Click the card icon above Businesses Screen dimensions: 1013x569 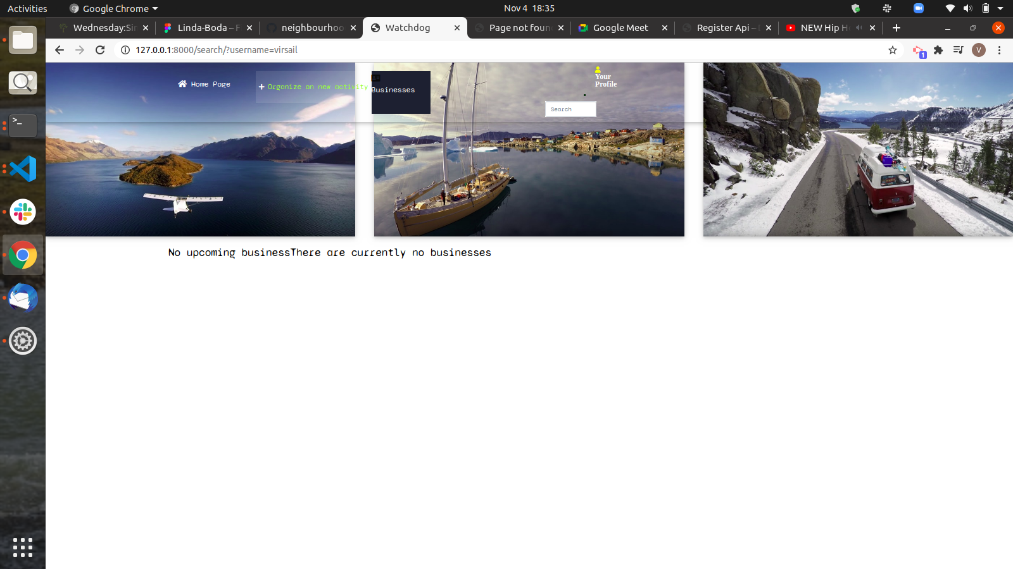(375, 79)
